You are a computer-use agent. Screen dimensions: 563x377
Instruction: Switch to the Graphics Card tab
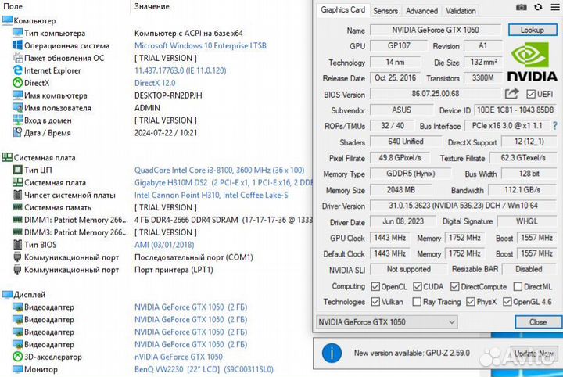(x=343, y=9)
